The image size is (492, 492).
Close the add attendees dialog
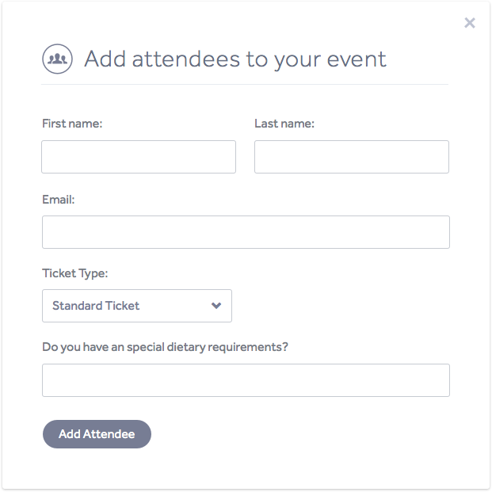click(470, 23)
